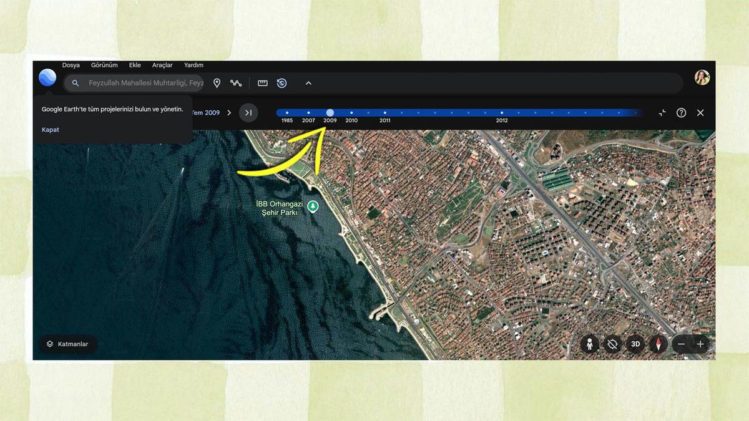Activate the Measure ruler tool
This screenshot has width=749, height=421.
tap(262, 83)
